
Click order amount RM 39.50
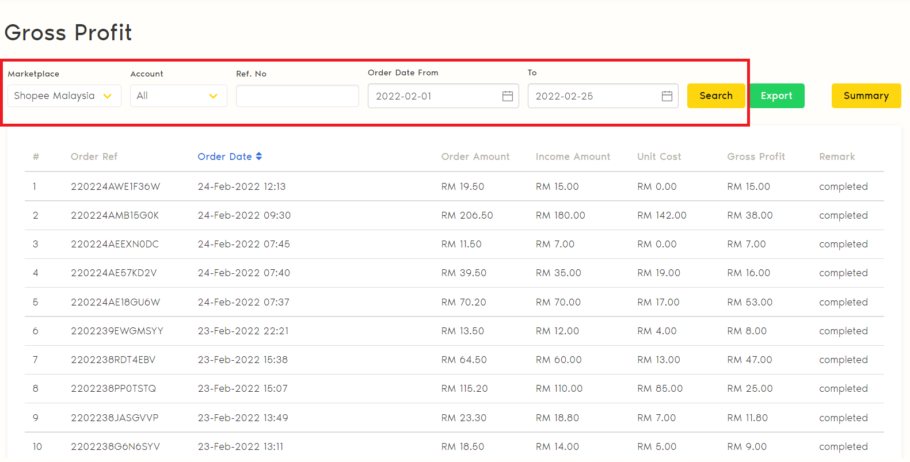[x=464, y=273]
